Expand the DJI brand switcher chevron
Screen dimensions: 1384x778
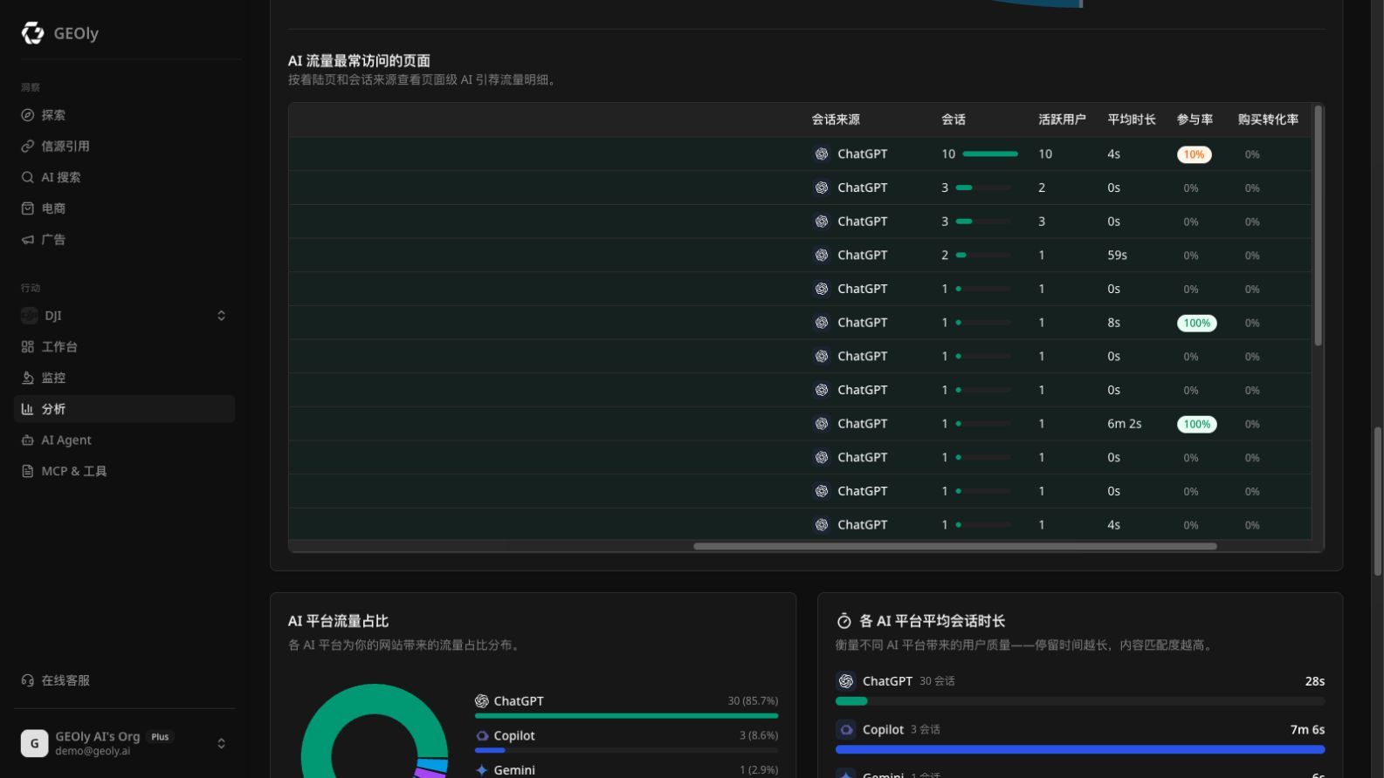[221, 316]
